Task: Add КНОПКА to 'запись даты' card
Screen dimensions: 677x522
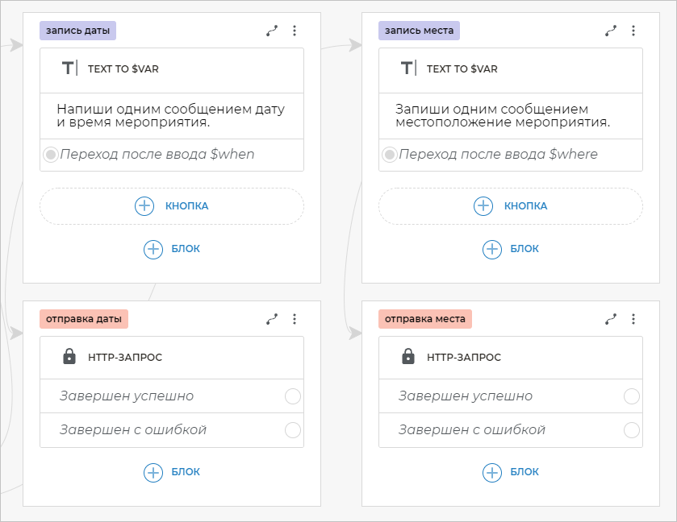Action: point(172,206)
